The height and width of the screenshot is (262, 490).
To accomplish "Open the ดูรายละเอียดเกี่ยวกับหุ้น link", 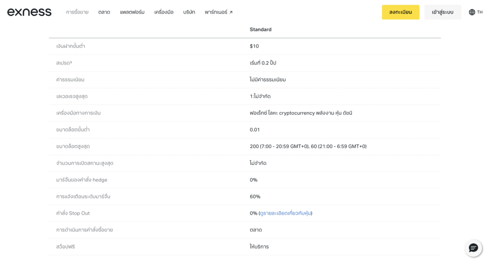I will coord(285,213).
